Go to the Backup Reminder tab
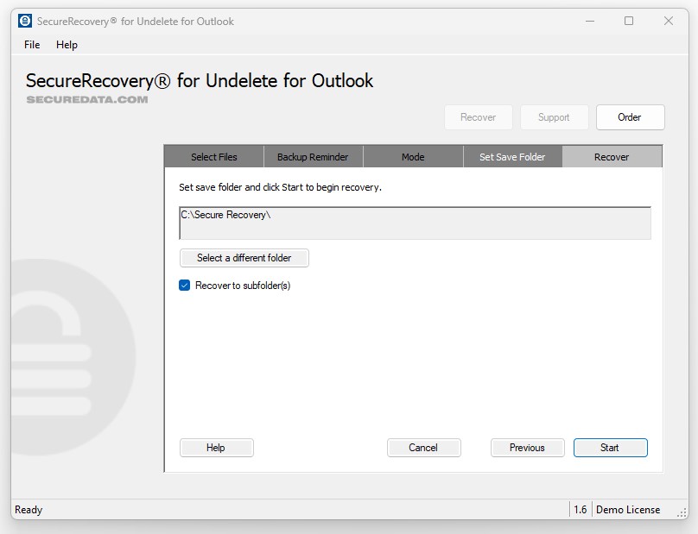 [313, 157]
